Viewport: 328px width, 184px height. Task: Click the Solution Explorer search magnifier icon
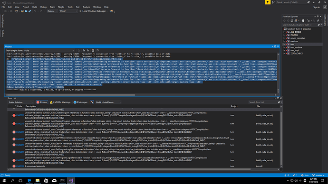click(x=319, y=25)
